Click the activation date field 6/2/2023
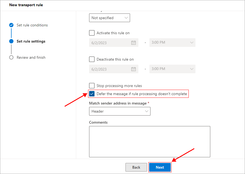 coord(109,43)
